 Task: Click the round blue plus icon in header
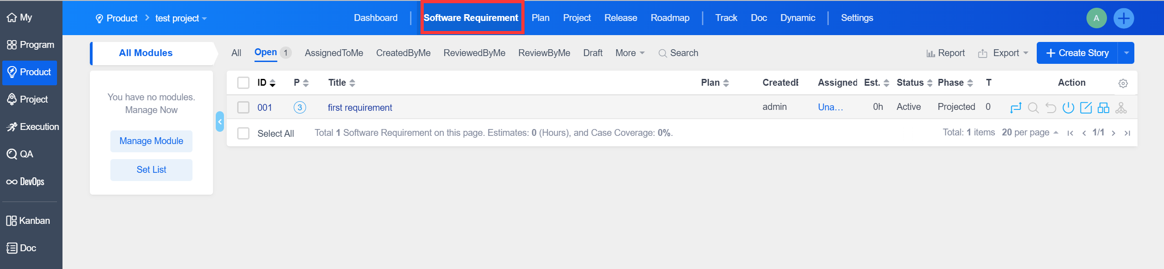click(x=1123, y=18)
